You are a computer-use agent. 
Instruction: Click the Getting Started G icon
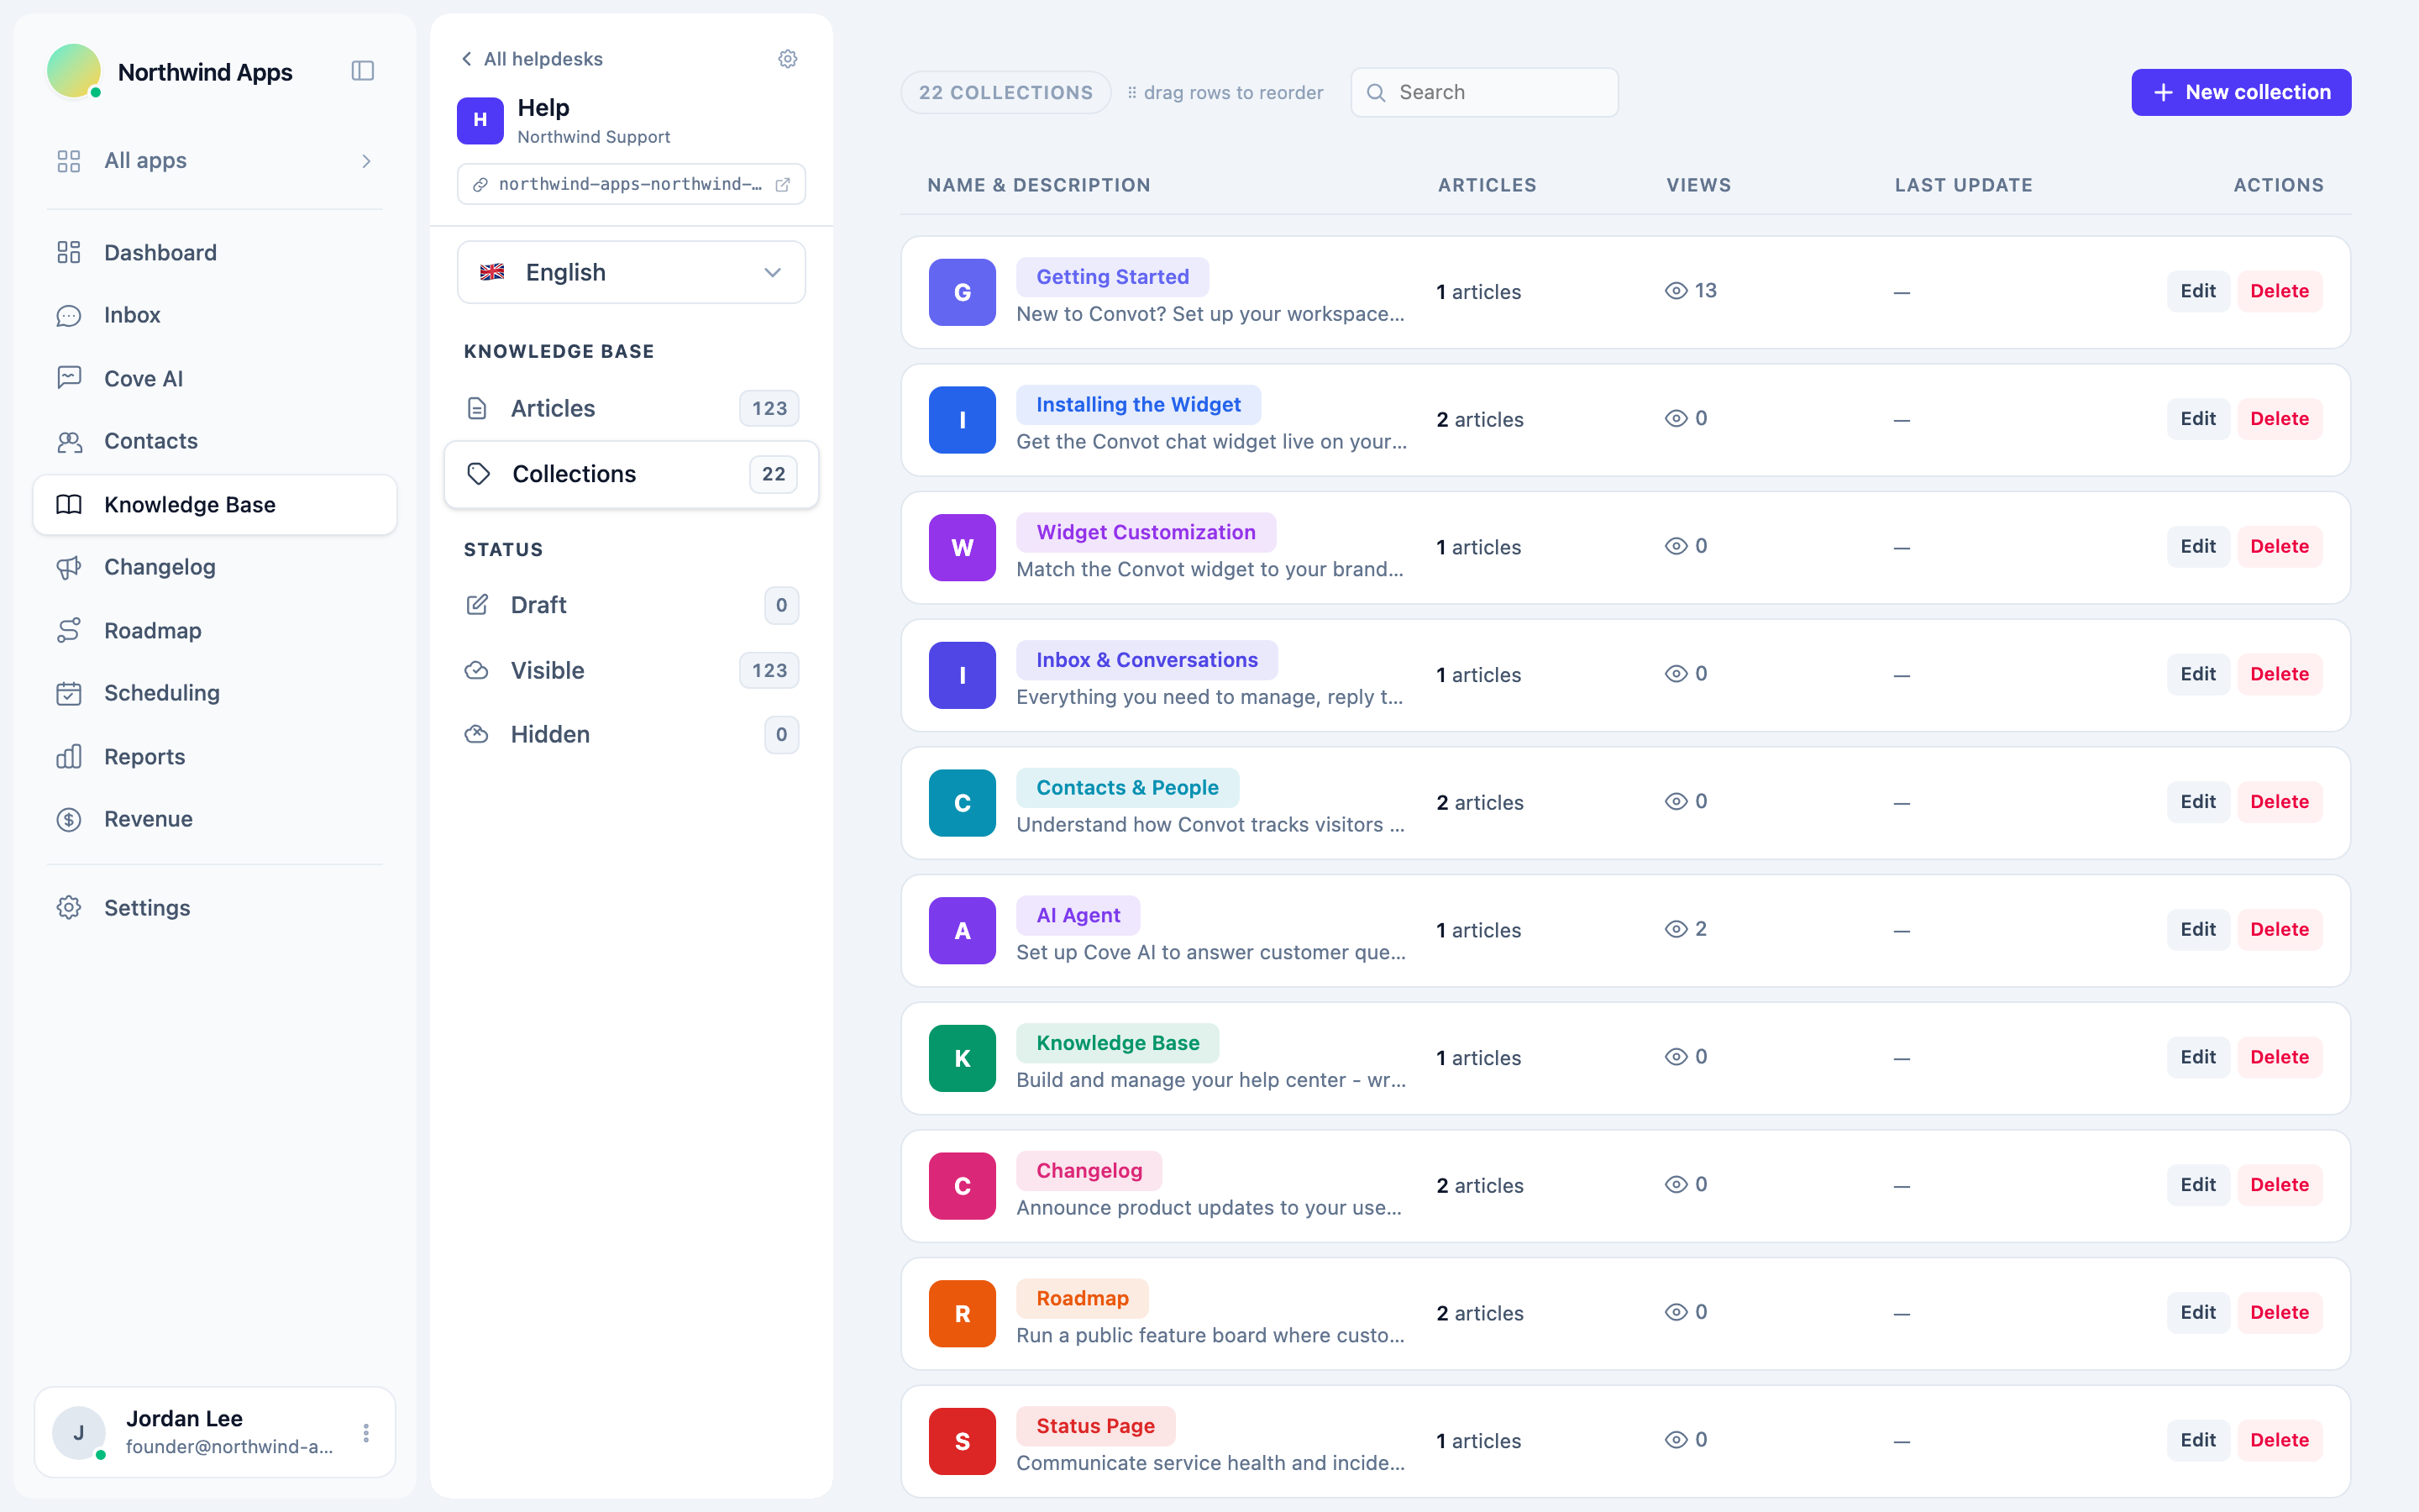(x=962, y=292)
